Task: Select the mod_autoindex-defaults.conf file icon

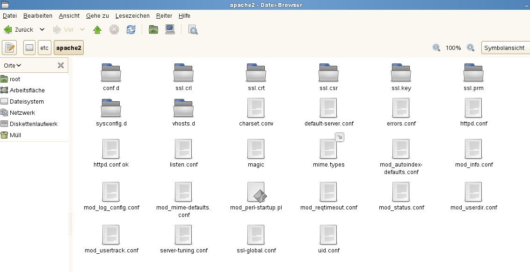Action: click(x=401, y=149)
